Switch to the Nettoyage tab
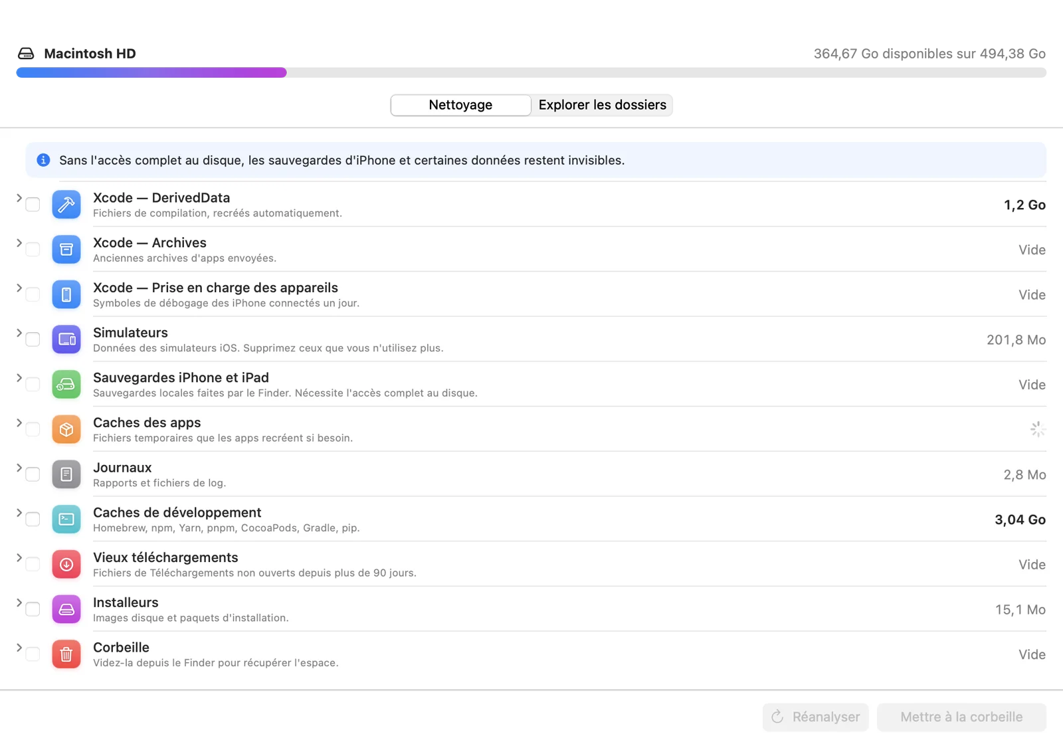The height and width of the screenshot is (744, 1063). (460, 105)
